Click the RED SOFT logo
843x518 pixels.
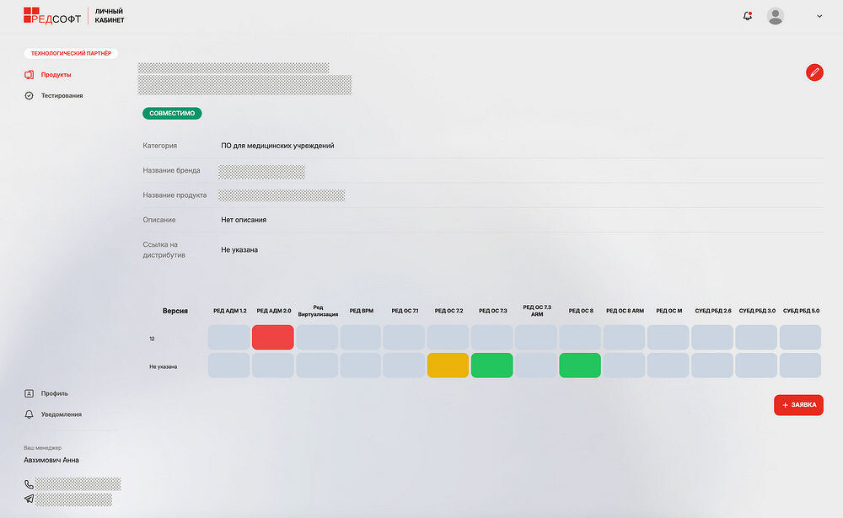[52, 15]
